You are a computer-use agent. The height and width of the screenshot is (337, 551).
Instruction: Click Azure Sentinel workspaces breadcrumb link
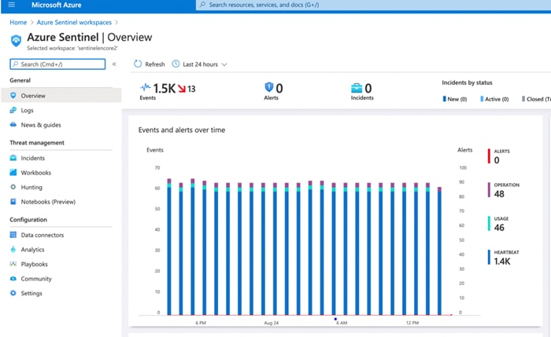[74, 23]
